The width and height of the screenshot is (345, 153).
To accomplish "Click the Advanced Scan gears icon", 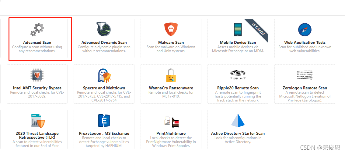I will pyautogui.click(x=37, y=30).
